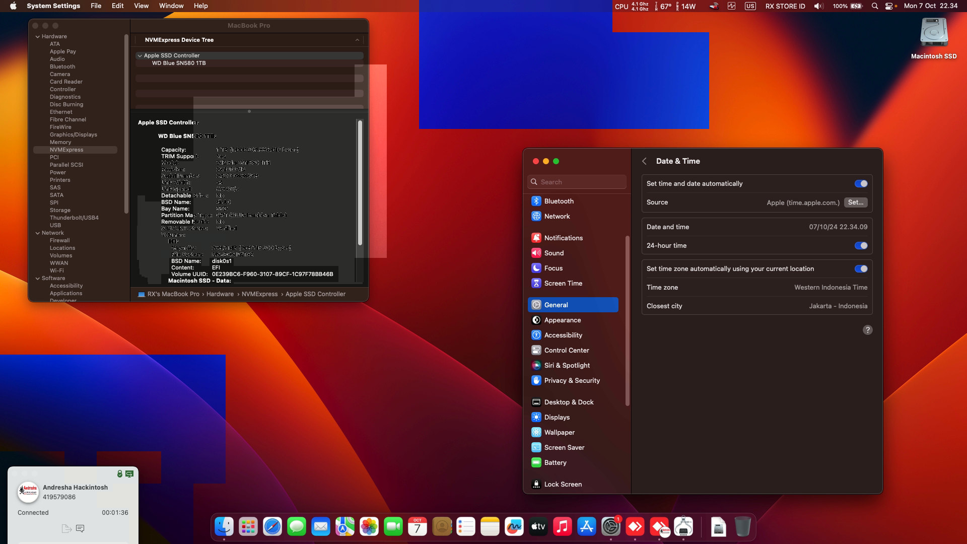Open Desktop & Dock settings
967x544 pixels.
pos(573,402)
